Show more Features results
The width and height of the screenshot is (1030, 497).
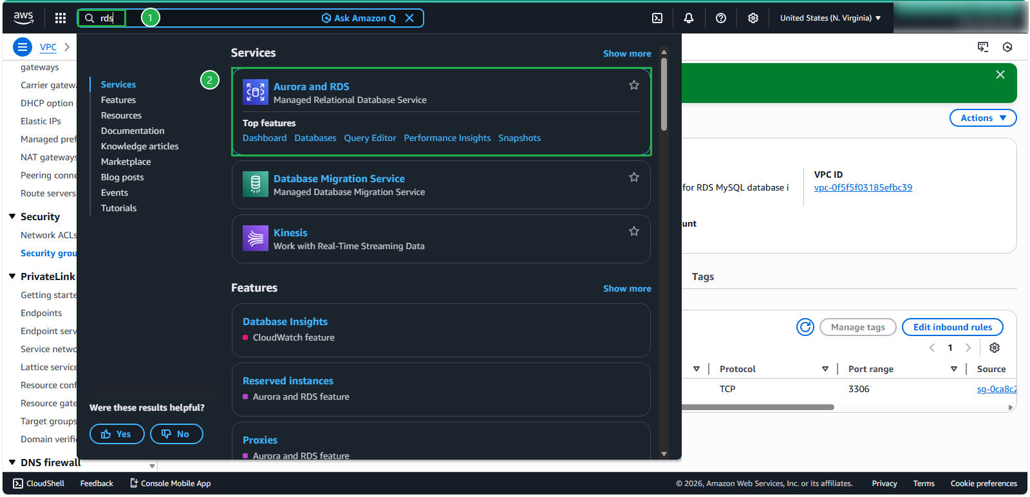627,288
